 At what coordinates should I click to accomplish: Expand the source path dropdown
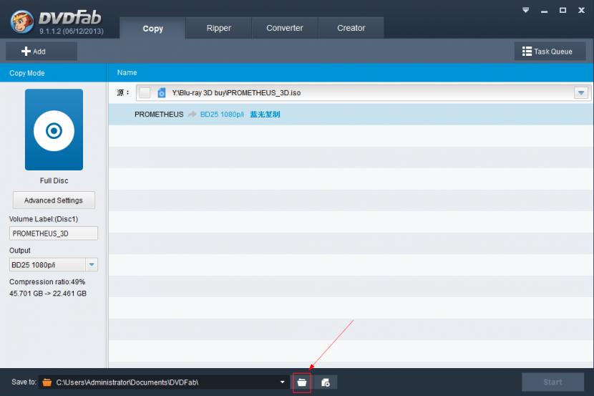pos(580,93)
